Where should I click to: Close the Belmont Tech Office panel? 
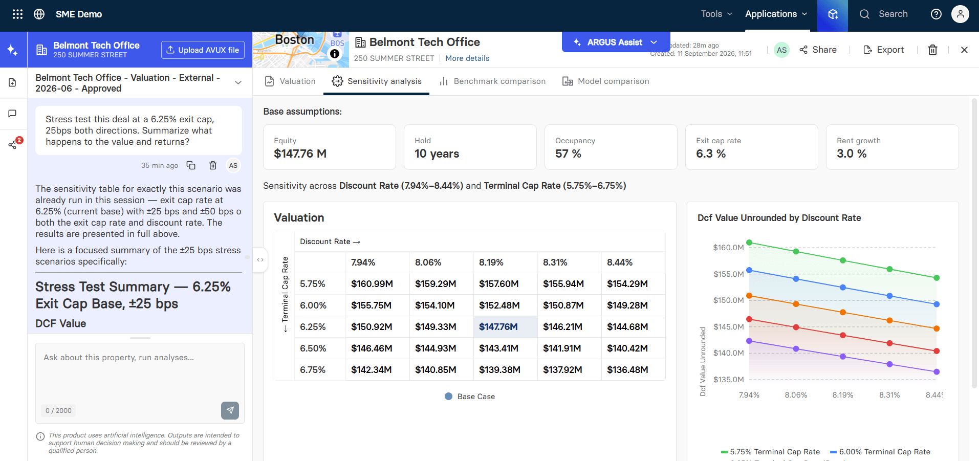pos(964,50)
